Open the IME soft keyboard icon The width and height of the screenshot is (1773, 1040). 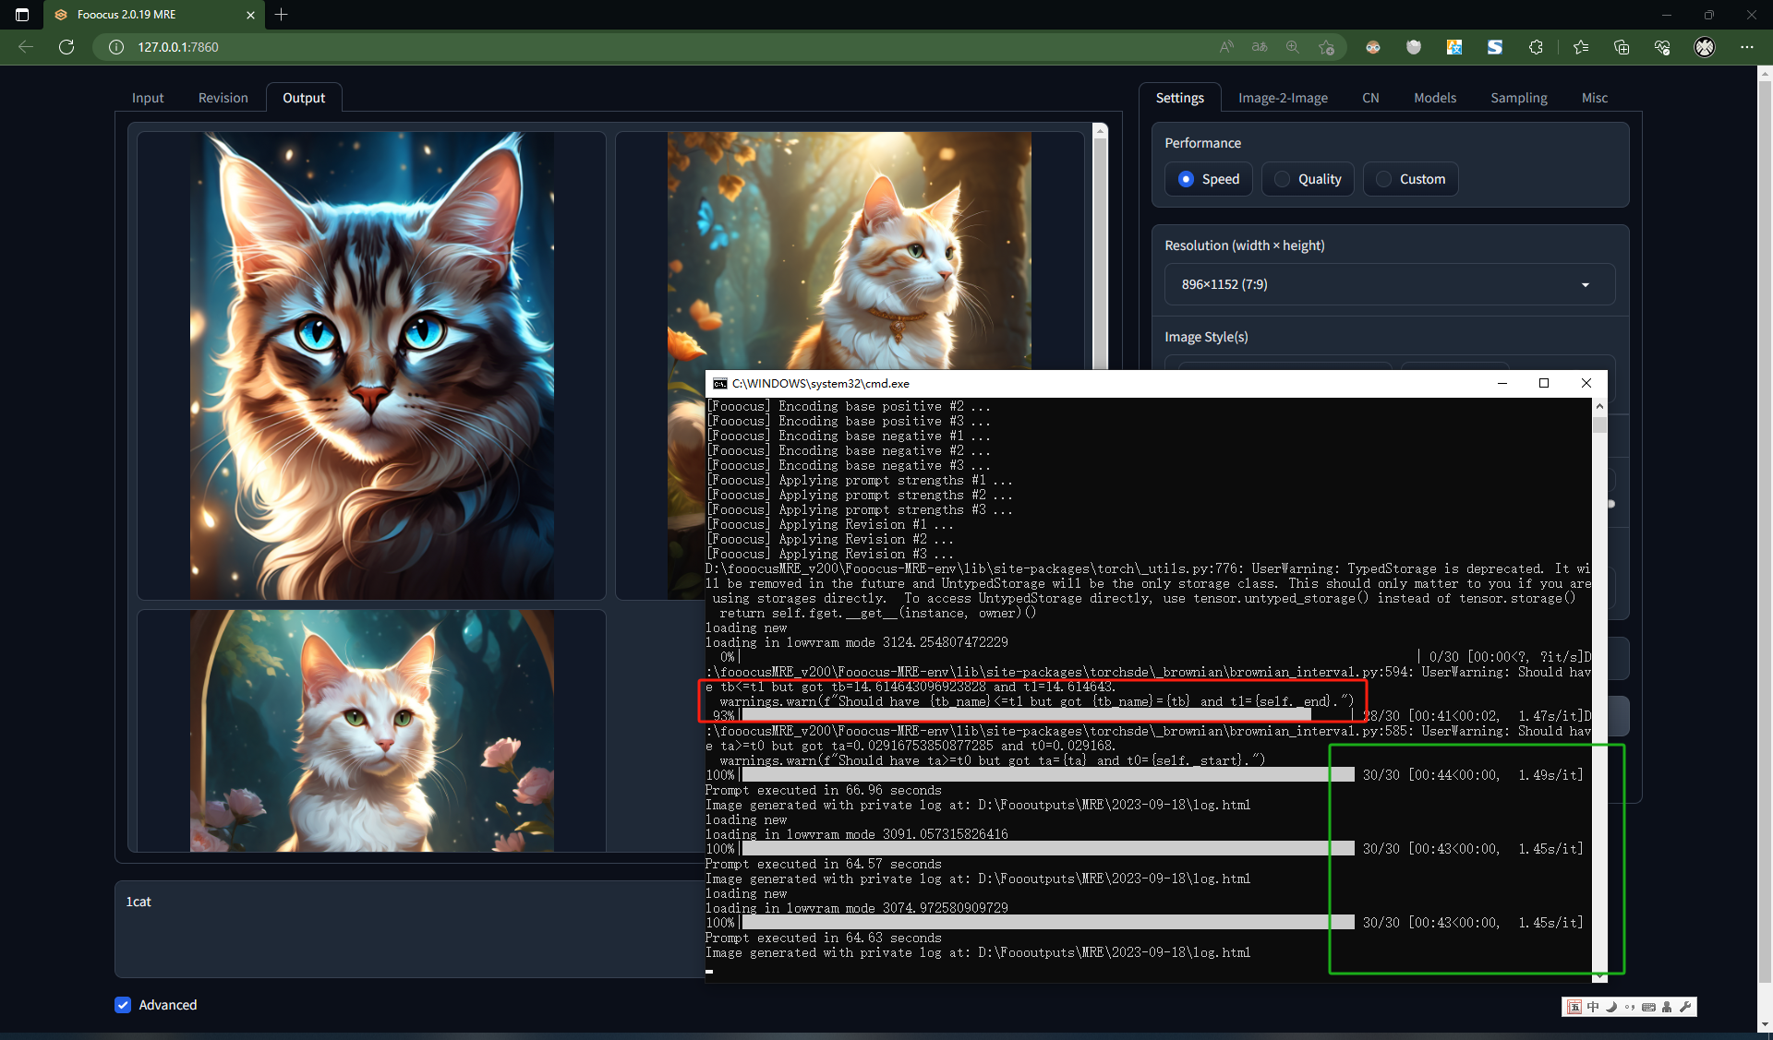tap(1648, 1007)
